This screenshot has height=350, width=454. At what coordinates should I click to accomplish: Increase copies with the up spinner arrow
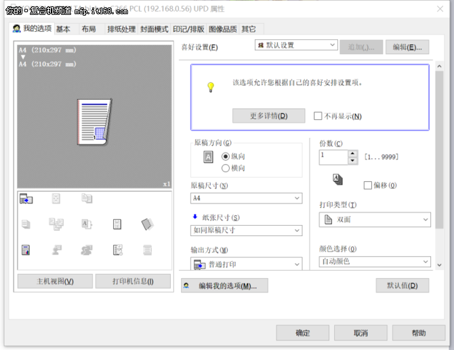pos(352,153)
